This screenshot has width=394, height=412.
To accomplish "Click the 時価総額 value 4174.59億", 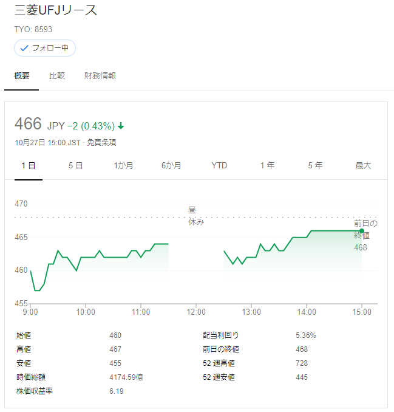I will (126, 377).
